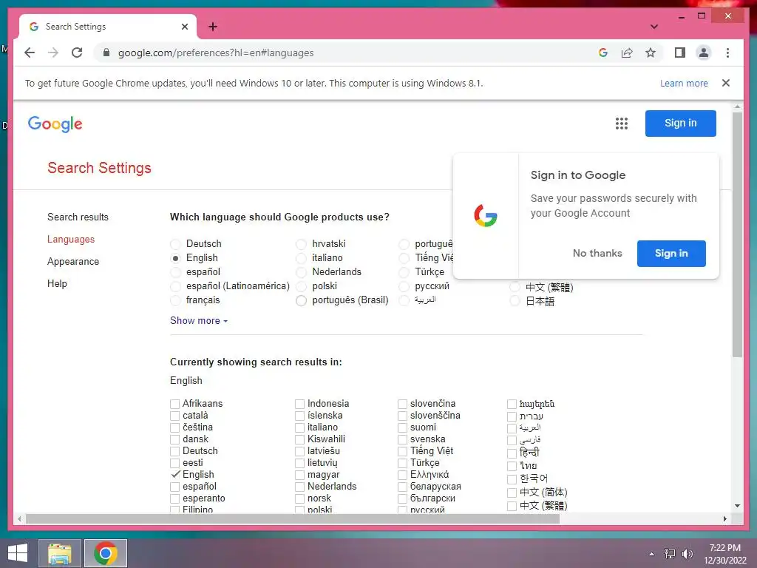
Task: Reload the current page
Action: pos(77,53)
